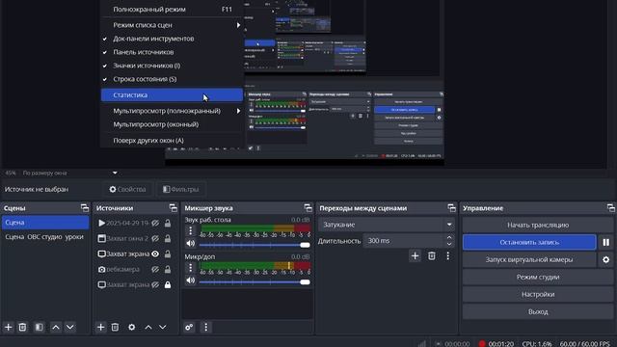Open scene filters icon in Сцены toolbar

pyautogui.click(x=39, y=327)
